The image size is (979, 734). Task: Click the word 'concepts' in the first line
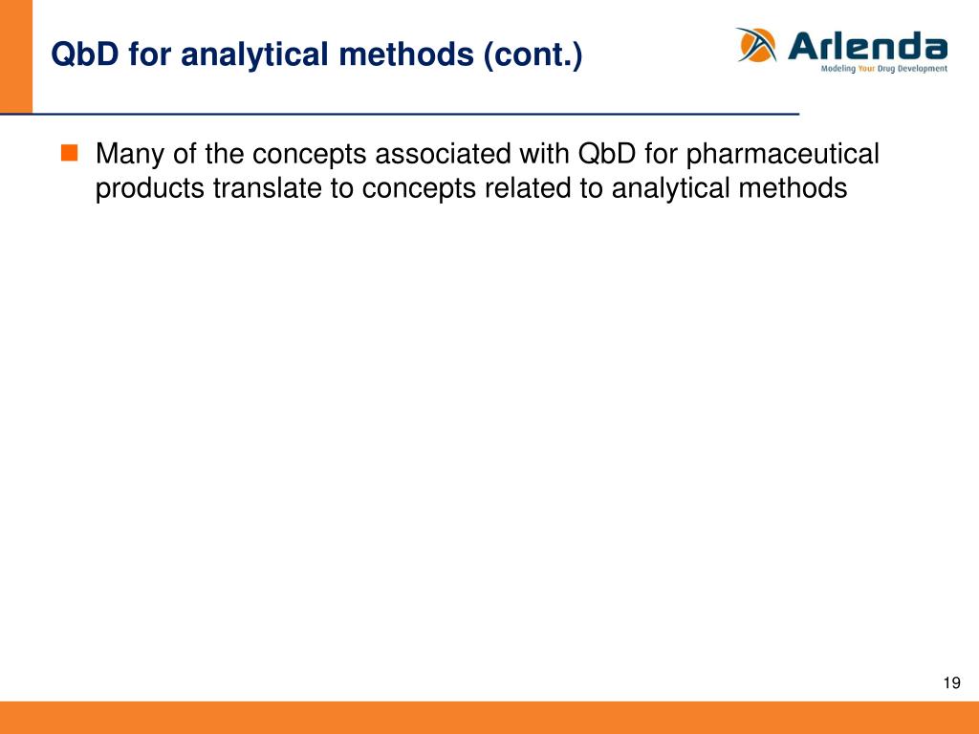click(x=309, y=154)
